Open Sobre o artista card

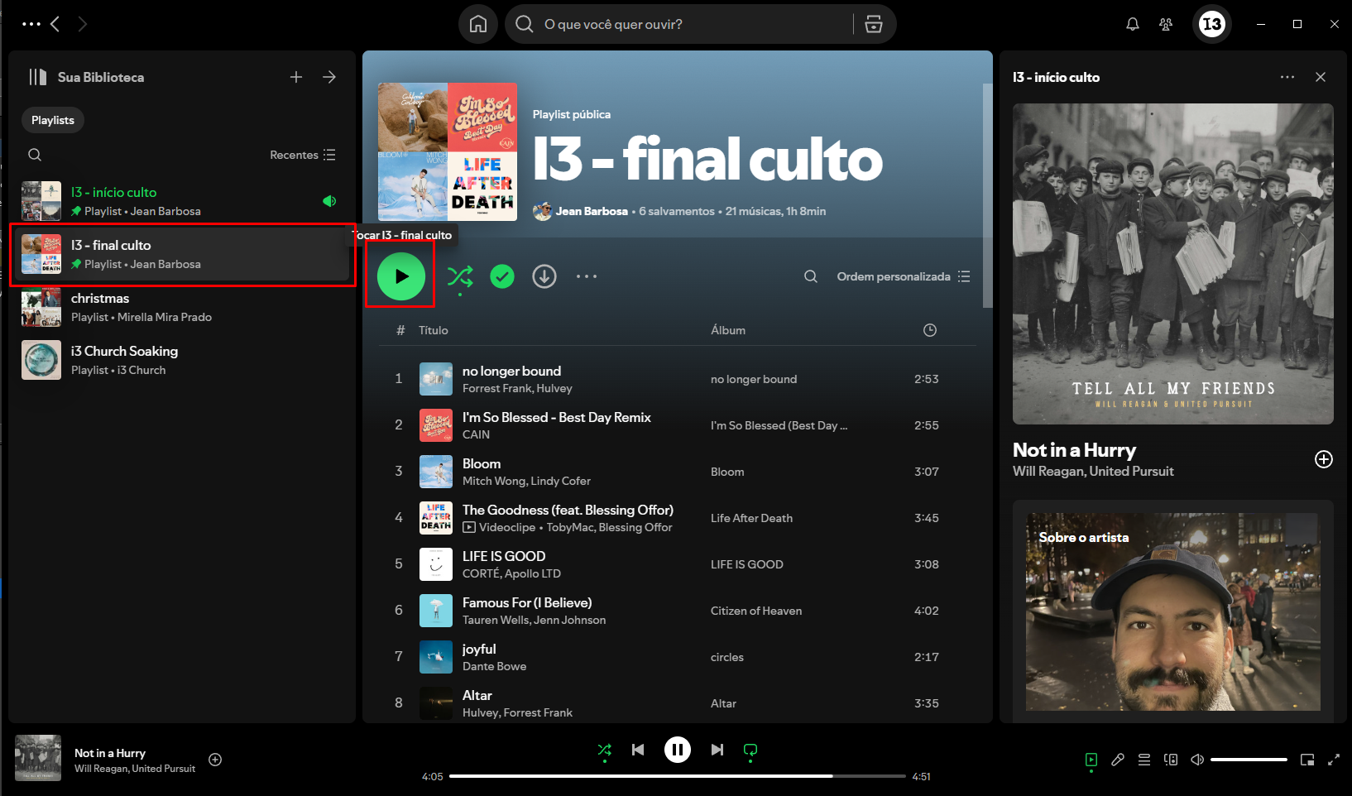pos(1173,611)
